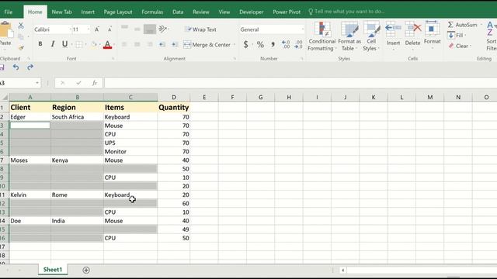Click the Delete cells icon

pos(412,29)
